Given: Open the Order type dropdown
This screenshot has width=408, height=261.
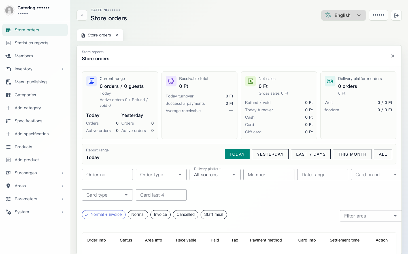Looking at the screenshot, I should coord(161,175).
